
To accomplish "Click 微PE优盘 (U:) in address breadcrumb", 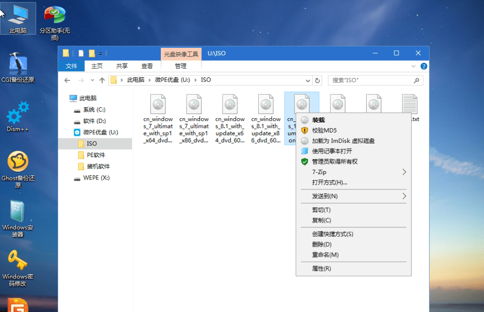I will pyautogui.click(x=172, y=80).
